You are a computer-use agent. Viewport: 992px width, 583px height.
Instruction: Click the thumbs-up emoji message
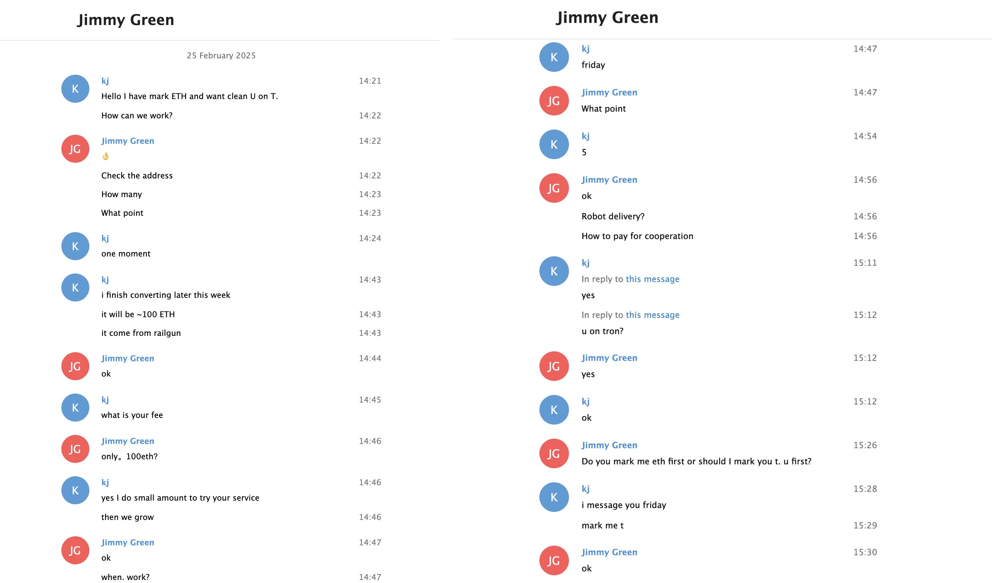click(x=105, y=156)
